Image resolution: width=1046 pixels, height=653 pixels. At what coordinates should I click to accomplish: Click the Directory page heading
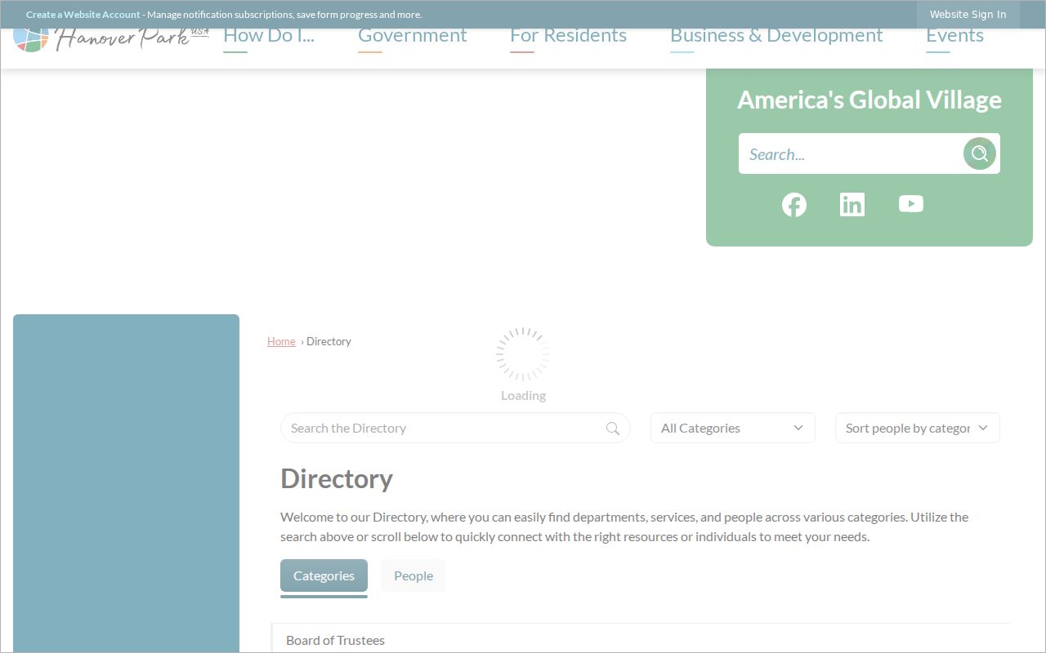click(x=337, y=478)
